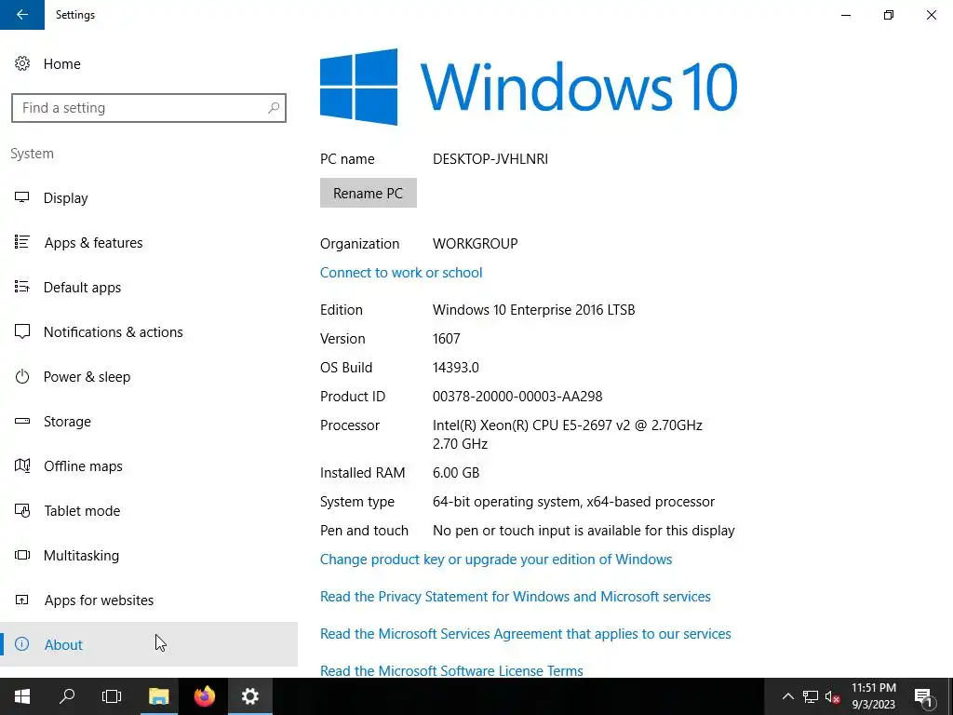The image size is (953, 715).
Task: Open the Storage page
Action: 67,422
